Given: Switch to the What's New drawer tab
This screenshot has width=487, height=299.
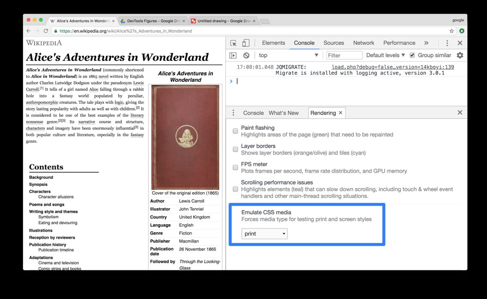Looking at the screenshot, I should 283,113.
